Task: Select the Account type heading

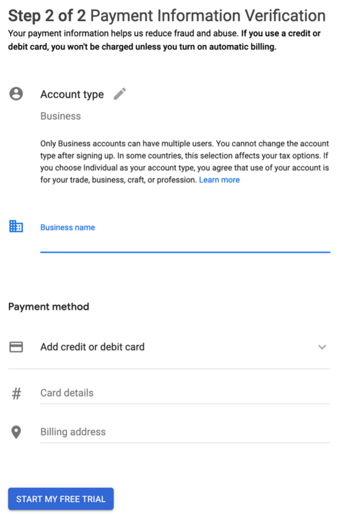Action: 72,94
